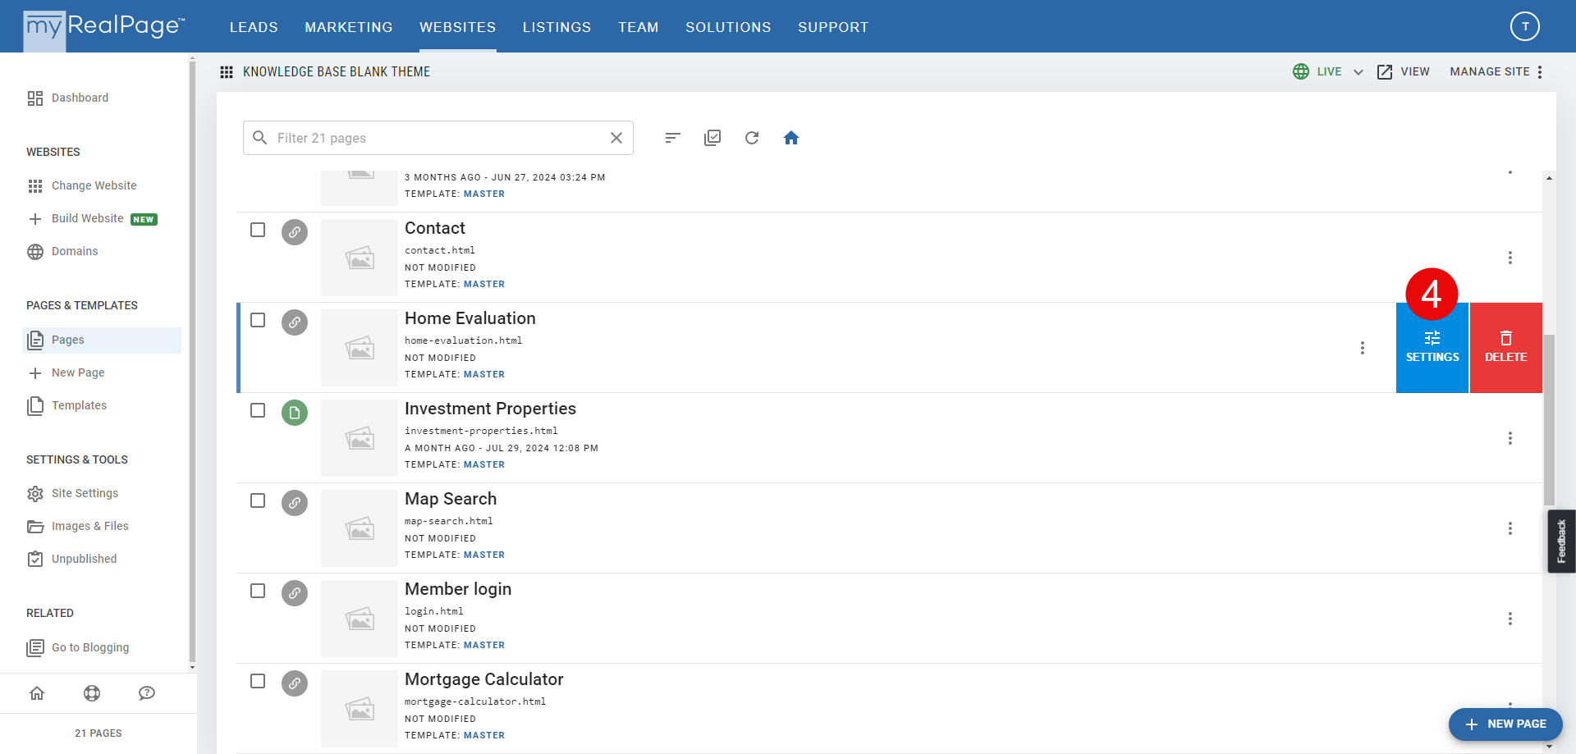
Task: Select Mortgage Calculator page checkbox
Action: (258, 681)
